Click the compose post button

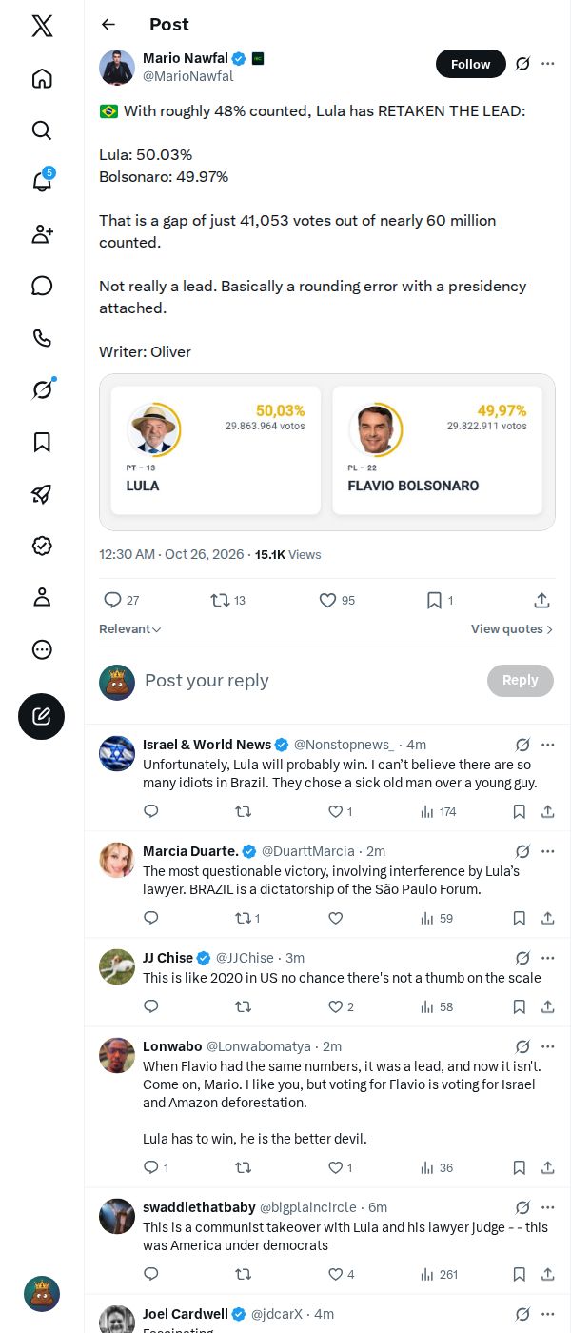tap(42, 717)
